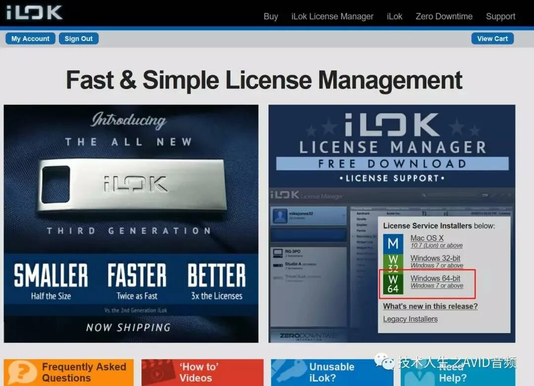Image resolution: width=534 pixels, height=386 pixels.
Task: Click the highlighted 'W 64' installer icon
Action: [x=393, y=283]
